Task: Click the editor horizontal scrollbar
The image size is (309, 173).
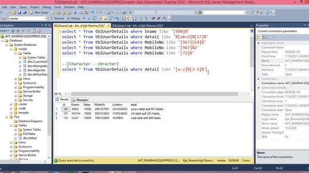Action: 154,94
